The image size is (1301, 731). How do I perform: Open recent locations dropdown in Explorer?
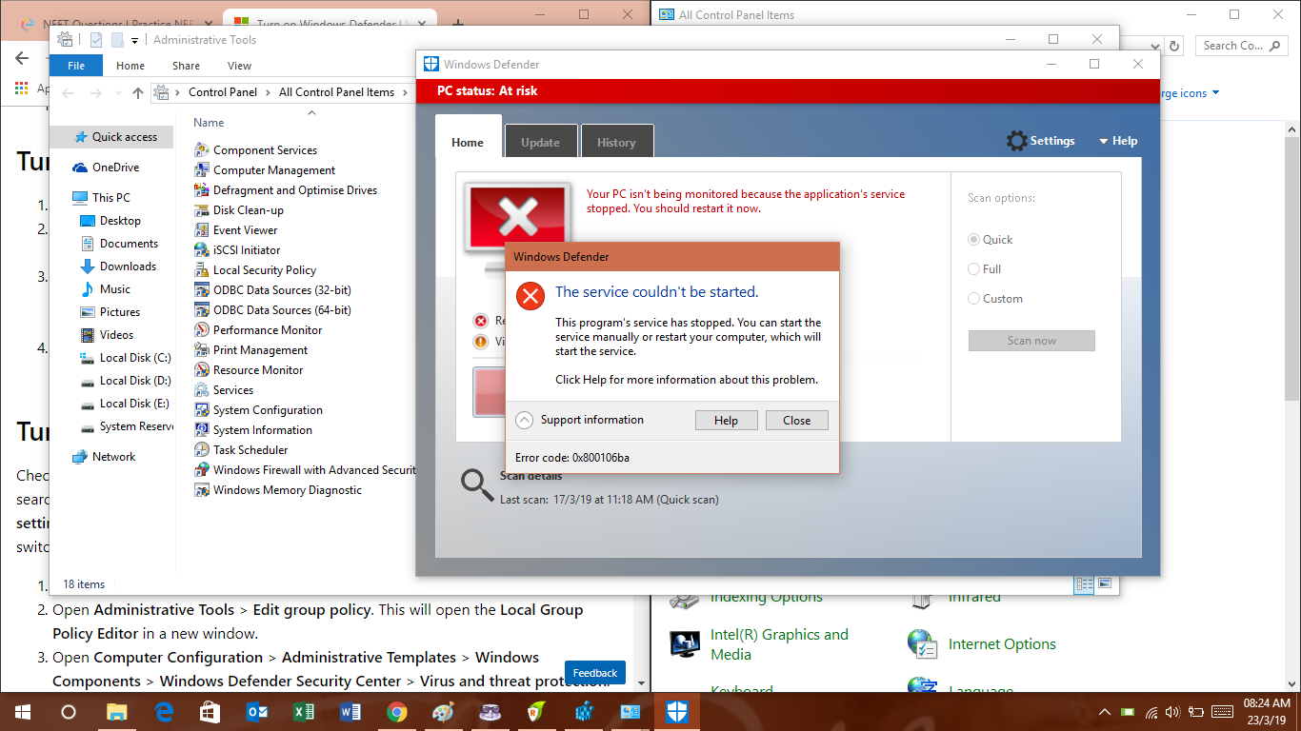point(117,92)
